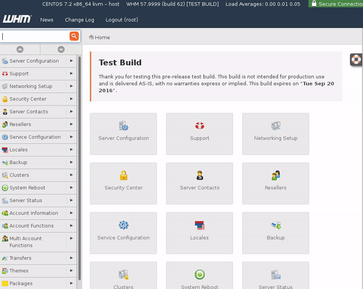Expand the Clusters sidebar arrow
The height and width of the screenshot is (289, 363).
click(x=71, y=175)
